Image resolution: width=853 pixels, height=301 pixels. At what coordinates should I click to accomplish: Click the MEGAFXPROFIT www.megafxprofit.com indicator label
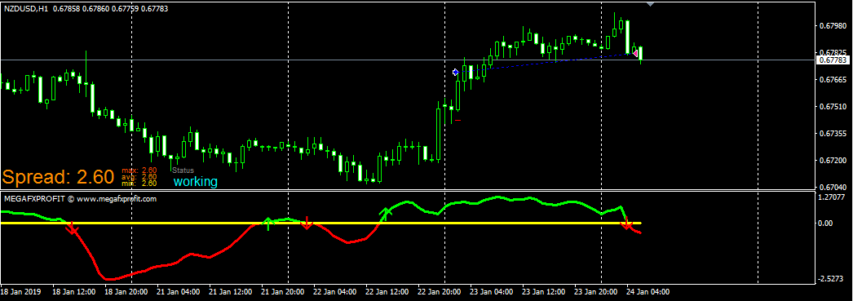point(81,199)
